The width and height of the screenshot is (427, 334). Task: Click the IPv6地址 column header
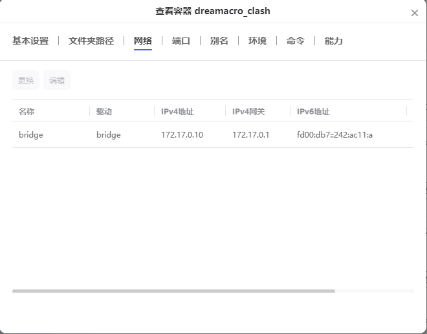[x=313, y=111]
